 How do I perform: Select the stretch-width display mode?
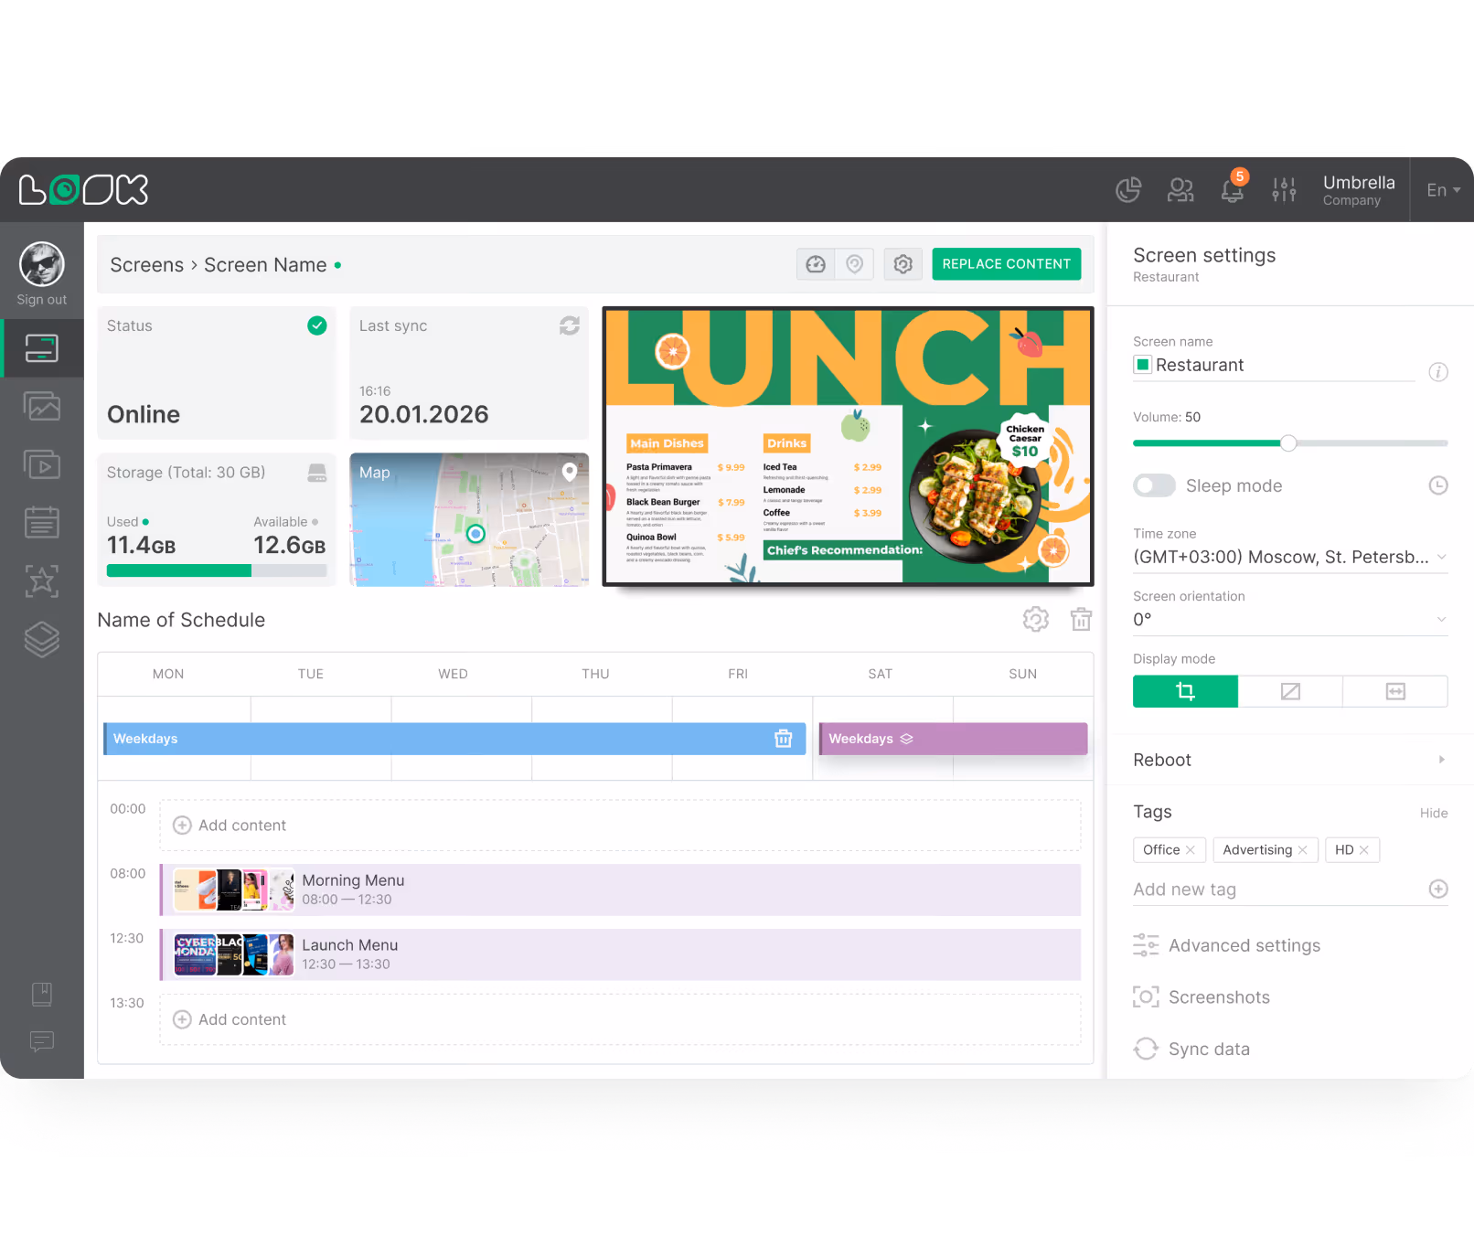click(1395, 691)
